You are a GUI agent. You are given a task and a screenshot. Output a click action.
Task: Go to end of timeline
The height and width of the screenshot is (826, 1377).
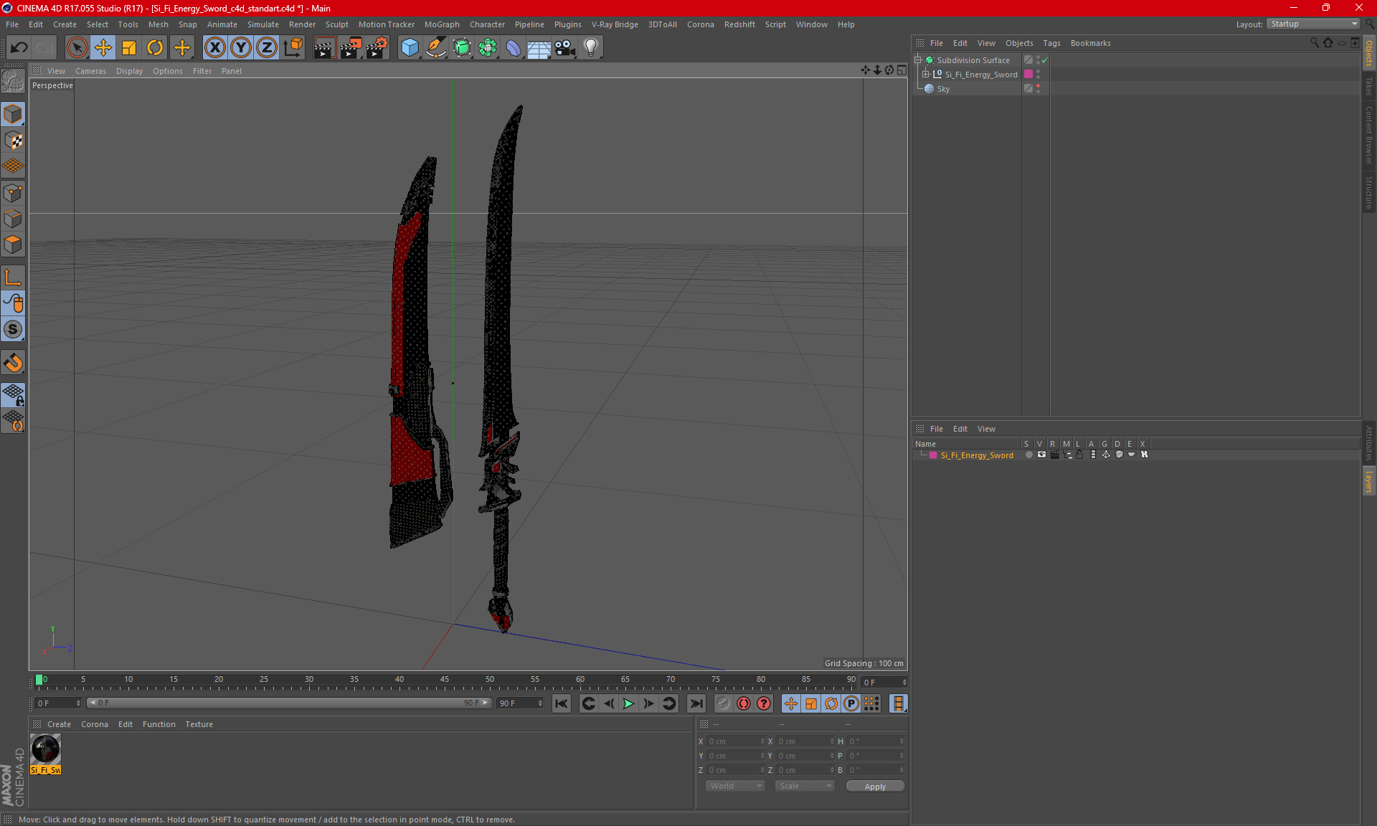(x=696, y=703)
